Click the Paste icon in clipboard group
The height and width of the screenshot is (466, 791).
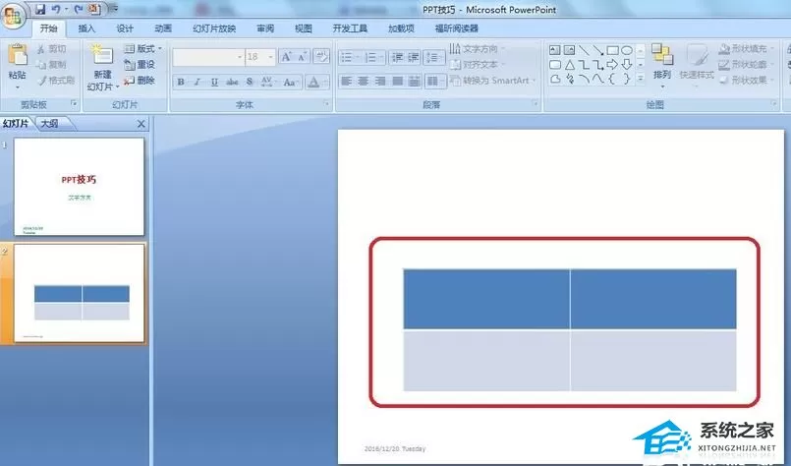pos(18,55)
